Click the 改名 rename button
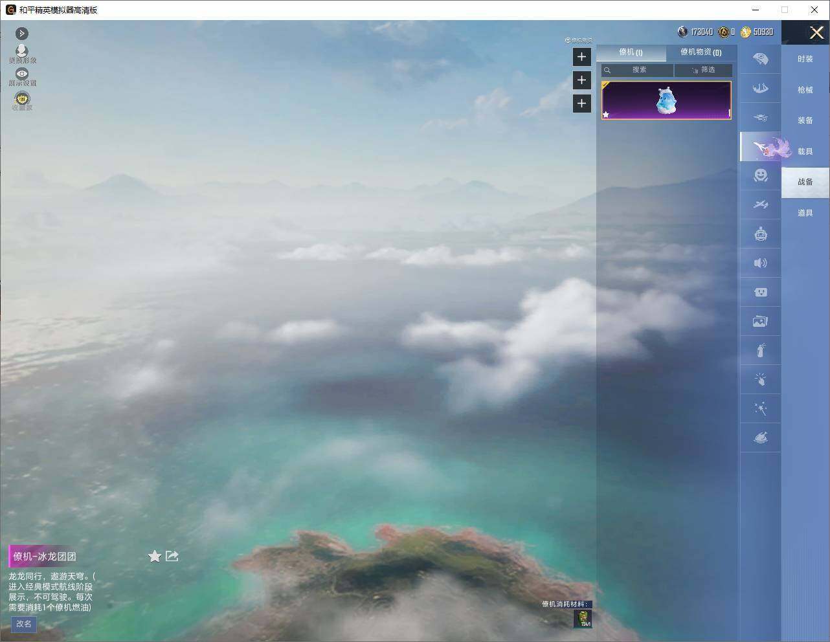 [24, 624]
